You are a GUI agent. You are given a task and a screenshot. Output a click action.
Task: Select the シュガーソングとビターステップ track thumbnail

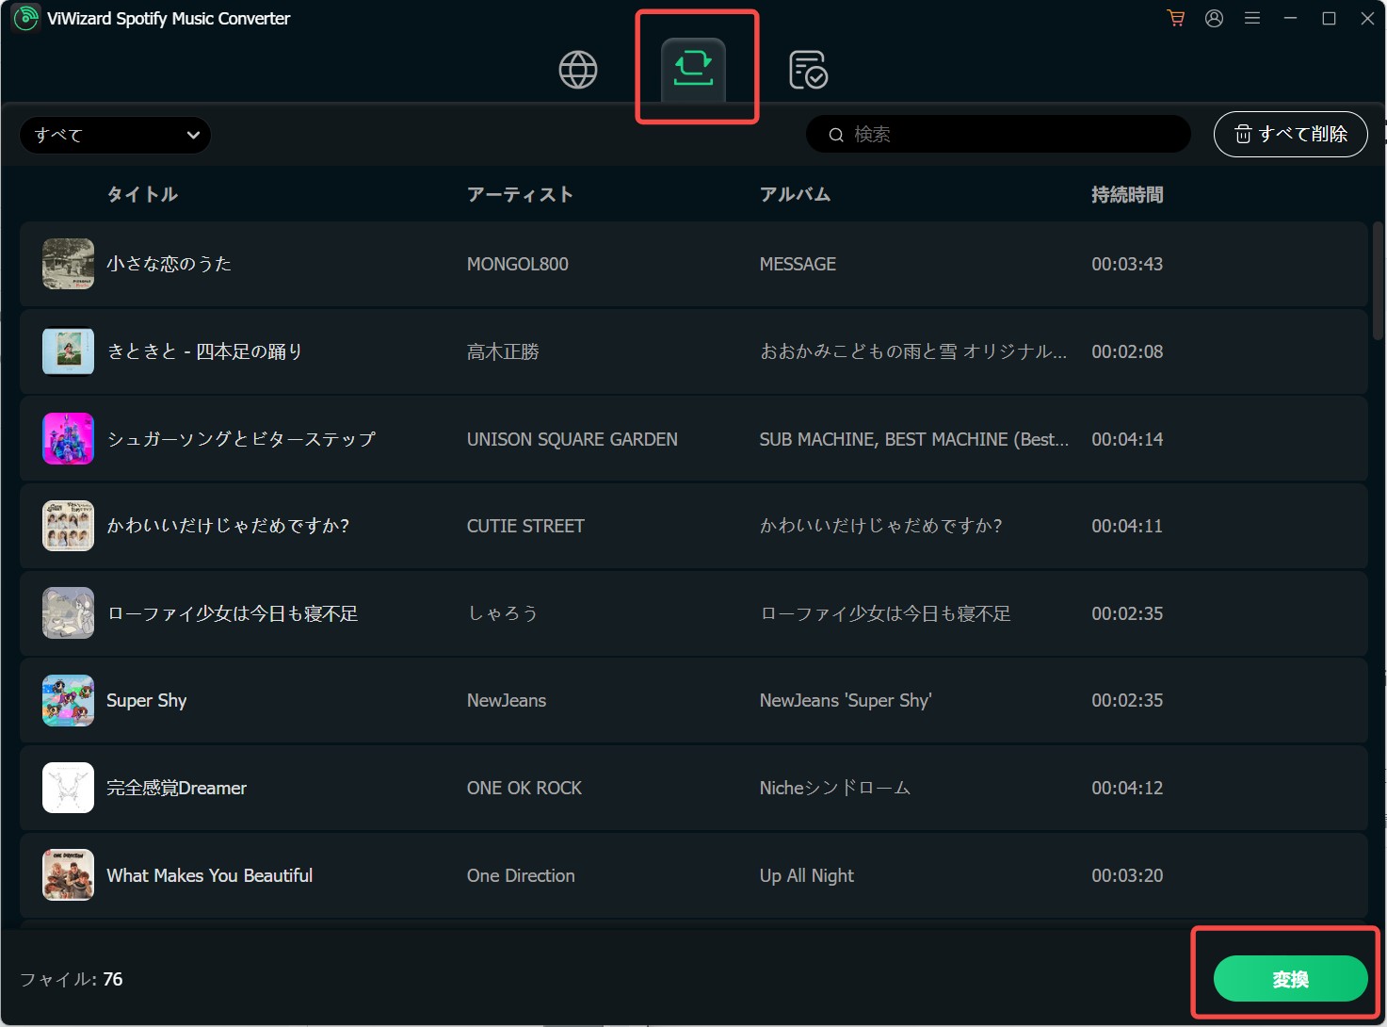[68, 439]
